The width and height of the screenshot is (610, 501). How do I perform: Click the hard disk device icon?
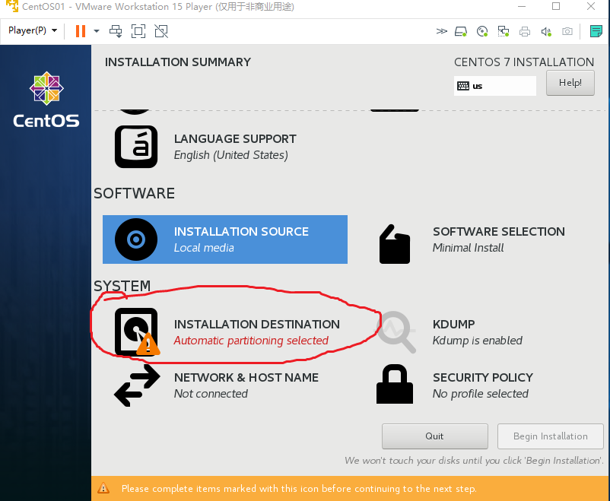point(460,31)
